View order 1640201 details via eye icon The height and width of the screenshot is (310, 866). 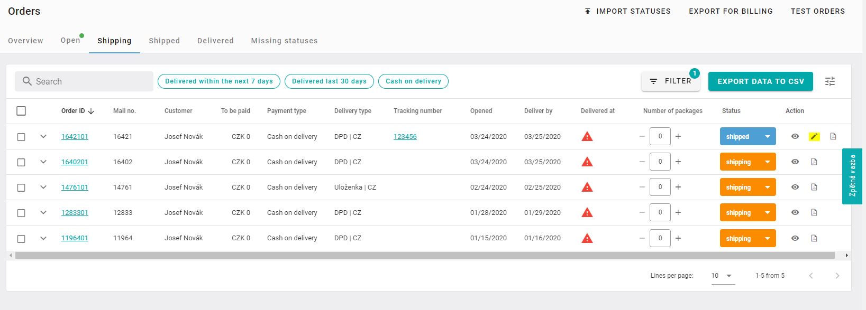coord(795,162)
